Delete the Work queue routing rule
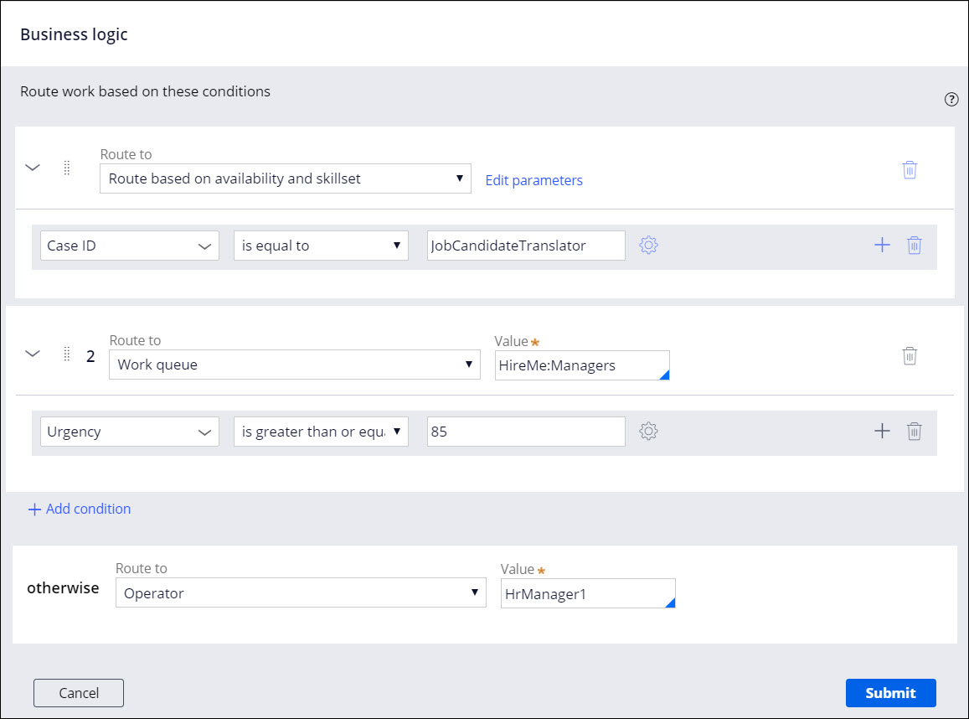The width and height of the screenshot is (969, 719). 910,355
